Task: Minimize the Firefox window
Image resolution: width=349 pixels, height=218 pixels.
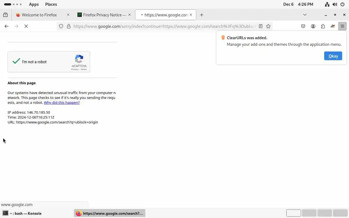Action: pyautogui.click(x=326, y=15)
